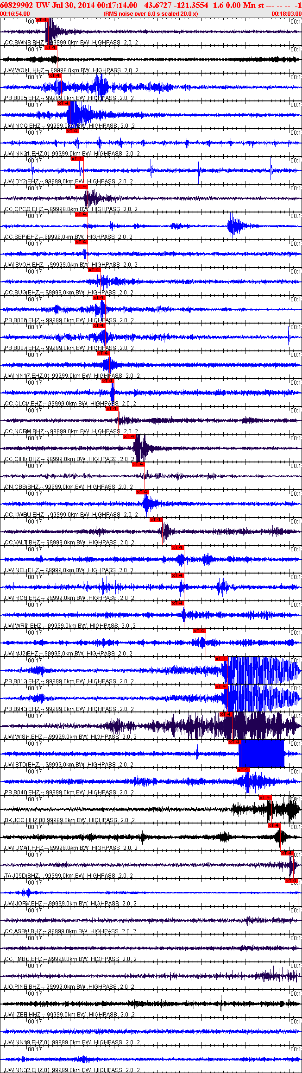Image resolution: width=302 pixels, height=1073 pixels.
Task: Select the UW.UMAT.HHZ station label
Action: pos(24,848)
